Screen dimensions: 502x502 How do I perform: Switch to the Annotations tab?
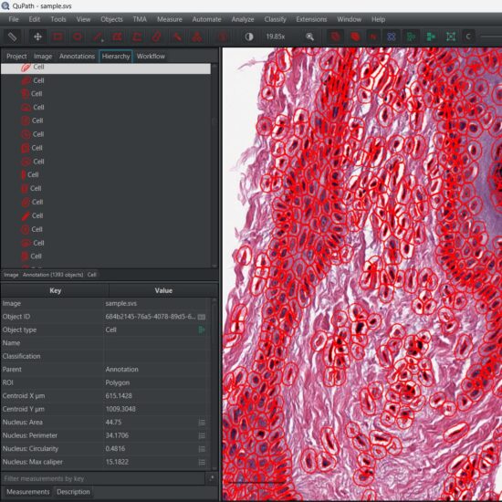click(x=77, y=57)
